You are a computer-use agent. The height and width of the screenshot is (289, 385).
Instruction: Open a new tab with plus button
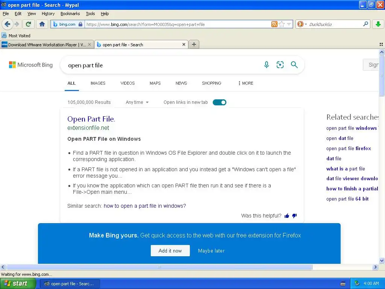pyautogui.click(x=194, y=44)
